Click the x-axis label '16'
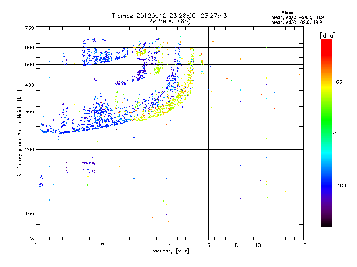357x267 pixels. pos(303,245)
